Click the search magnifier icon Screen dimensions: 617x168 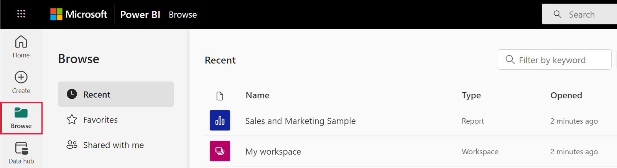(558, 14)
